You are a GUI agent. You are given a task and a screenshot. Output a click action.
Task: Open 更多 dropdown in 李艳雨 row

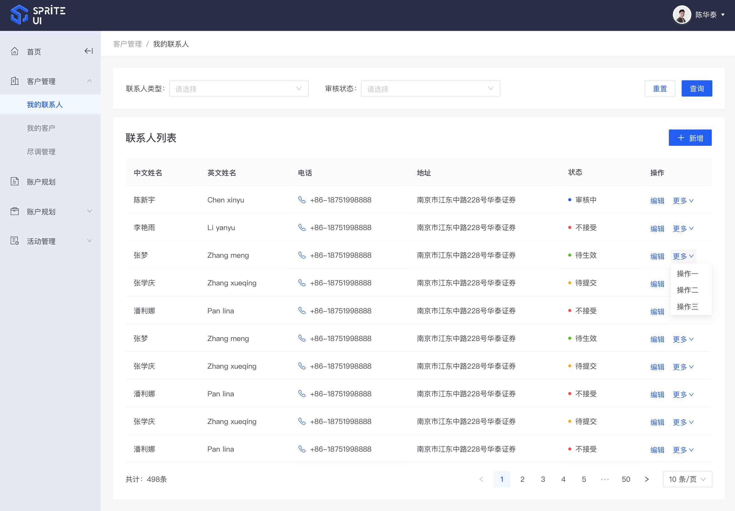tap(683, 228)
